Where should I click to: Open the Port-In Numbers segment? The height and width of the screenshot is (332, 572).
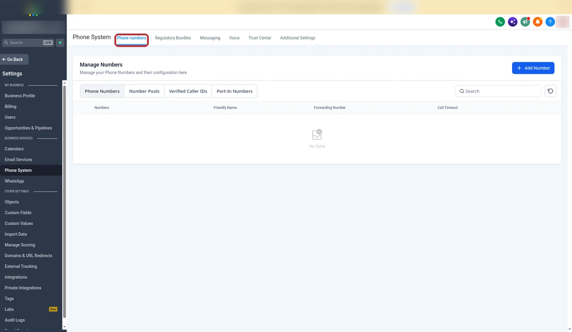click(x=235, y=91)
